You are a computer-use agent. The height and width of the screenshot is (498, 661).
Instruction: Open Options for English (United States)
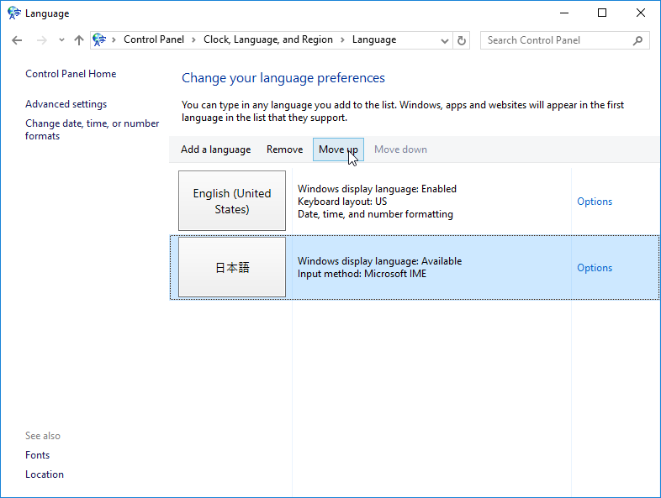(594, 202)
